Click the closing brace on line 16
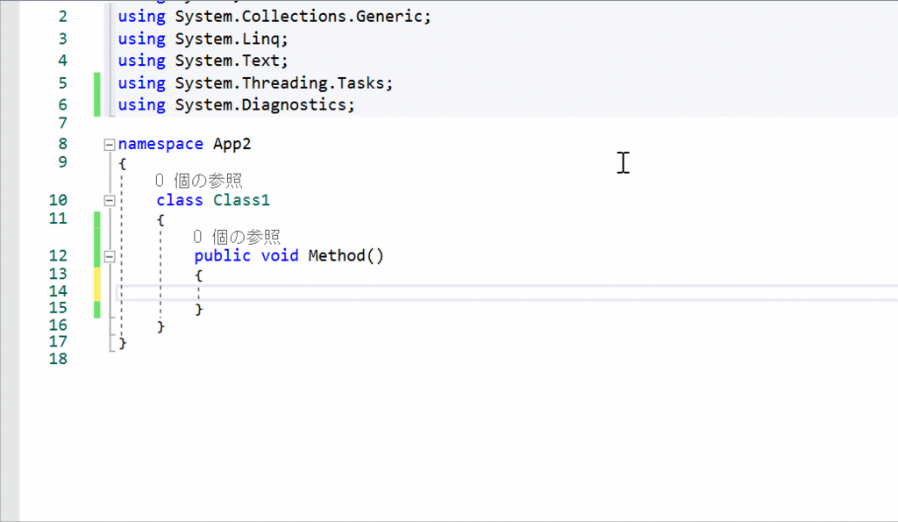 coord(161,326)
